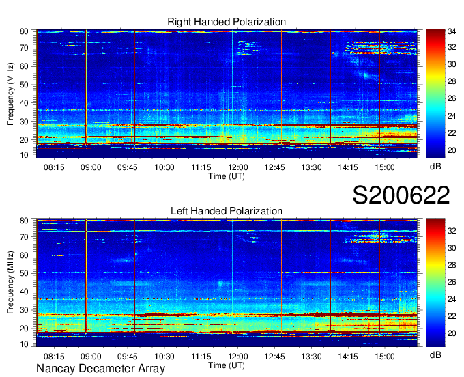Click the "Nancay Decameter Array" caption
The height and width of the screenshot is (377, 464).
pos(100,369)
